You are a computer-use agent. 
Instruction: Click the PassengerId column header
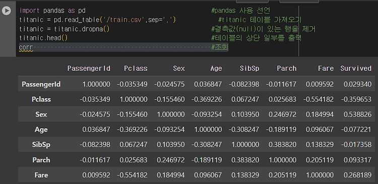(89, 68)
